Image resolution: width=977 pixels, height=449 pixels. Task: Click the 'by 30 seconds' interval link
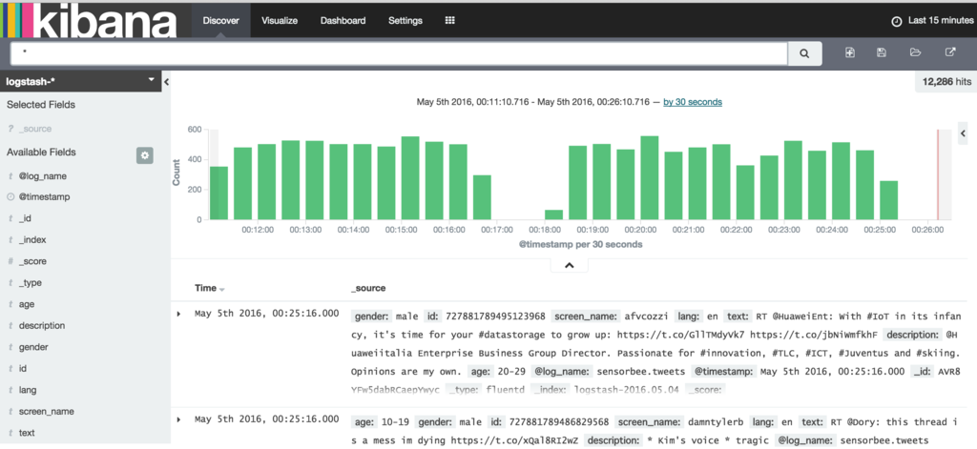point(693,101)
